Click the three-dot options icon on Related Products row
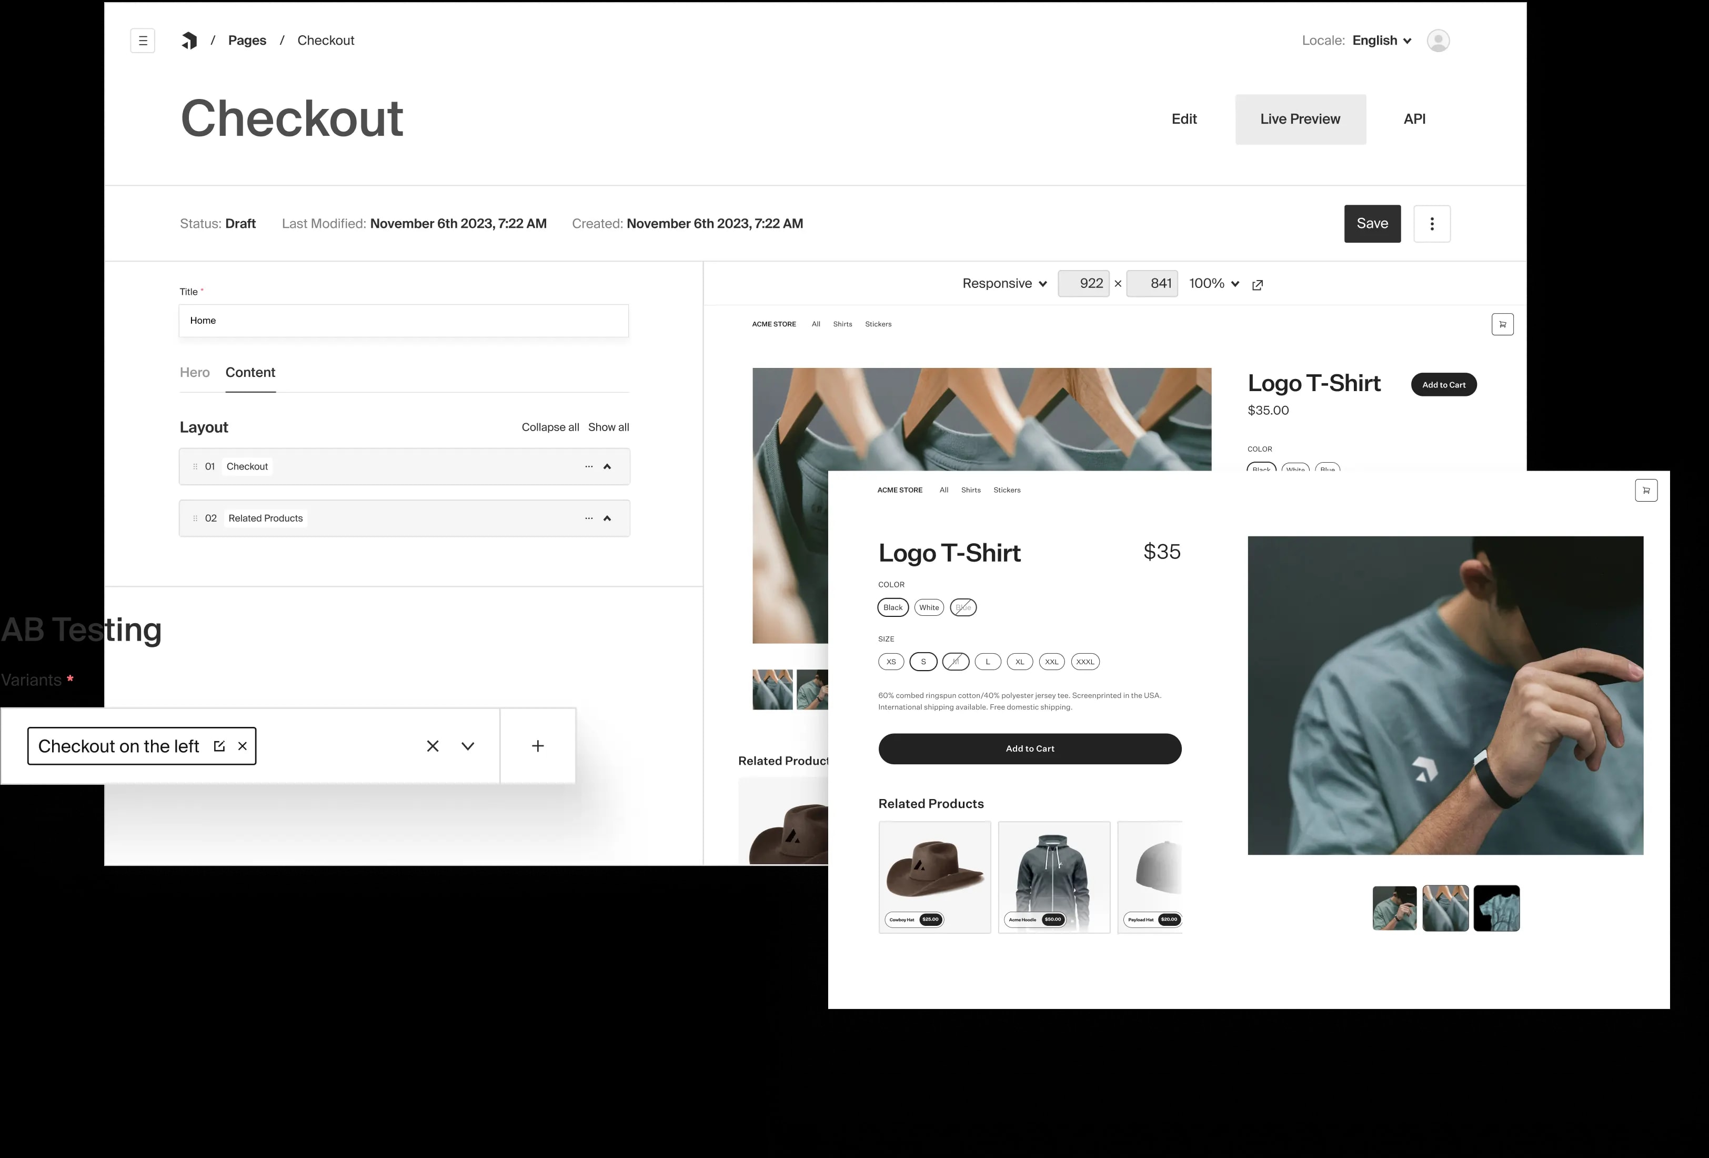This screenshot has height=1158, width=1709. tap(589, 517)
